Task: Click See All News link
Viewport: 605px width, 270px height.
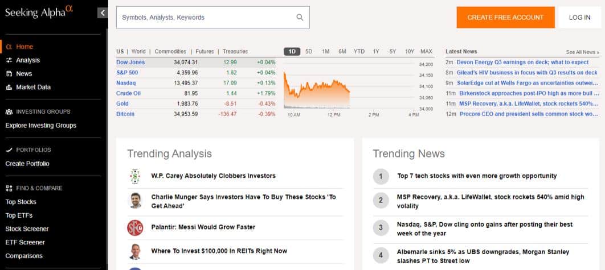Action: (x=583, y=52)
